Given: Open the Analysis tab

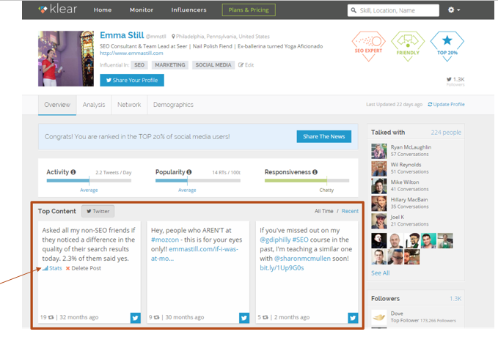Looking at the screenshot, I should coord(94,105).
